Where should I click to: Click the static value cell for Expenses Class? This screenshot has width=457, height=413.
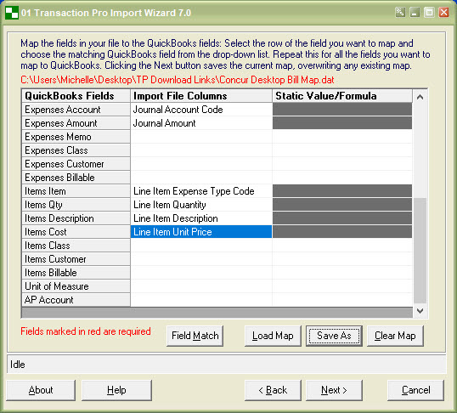[x=342, y=150]
